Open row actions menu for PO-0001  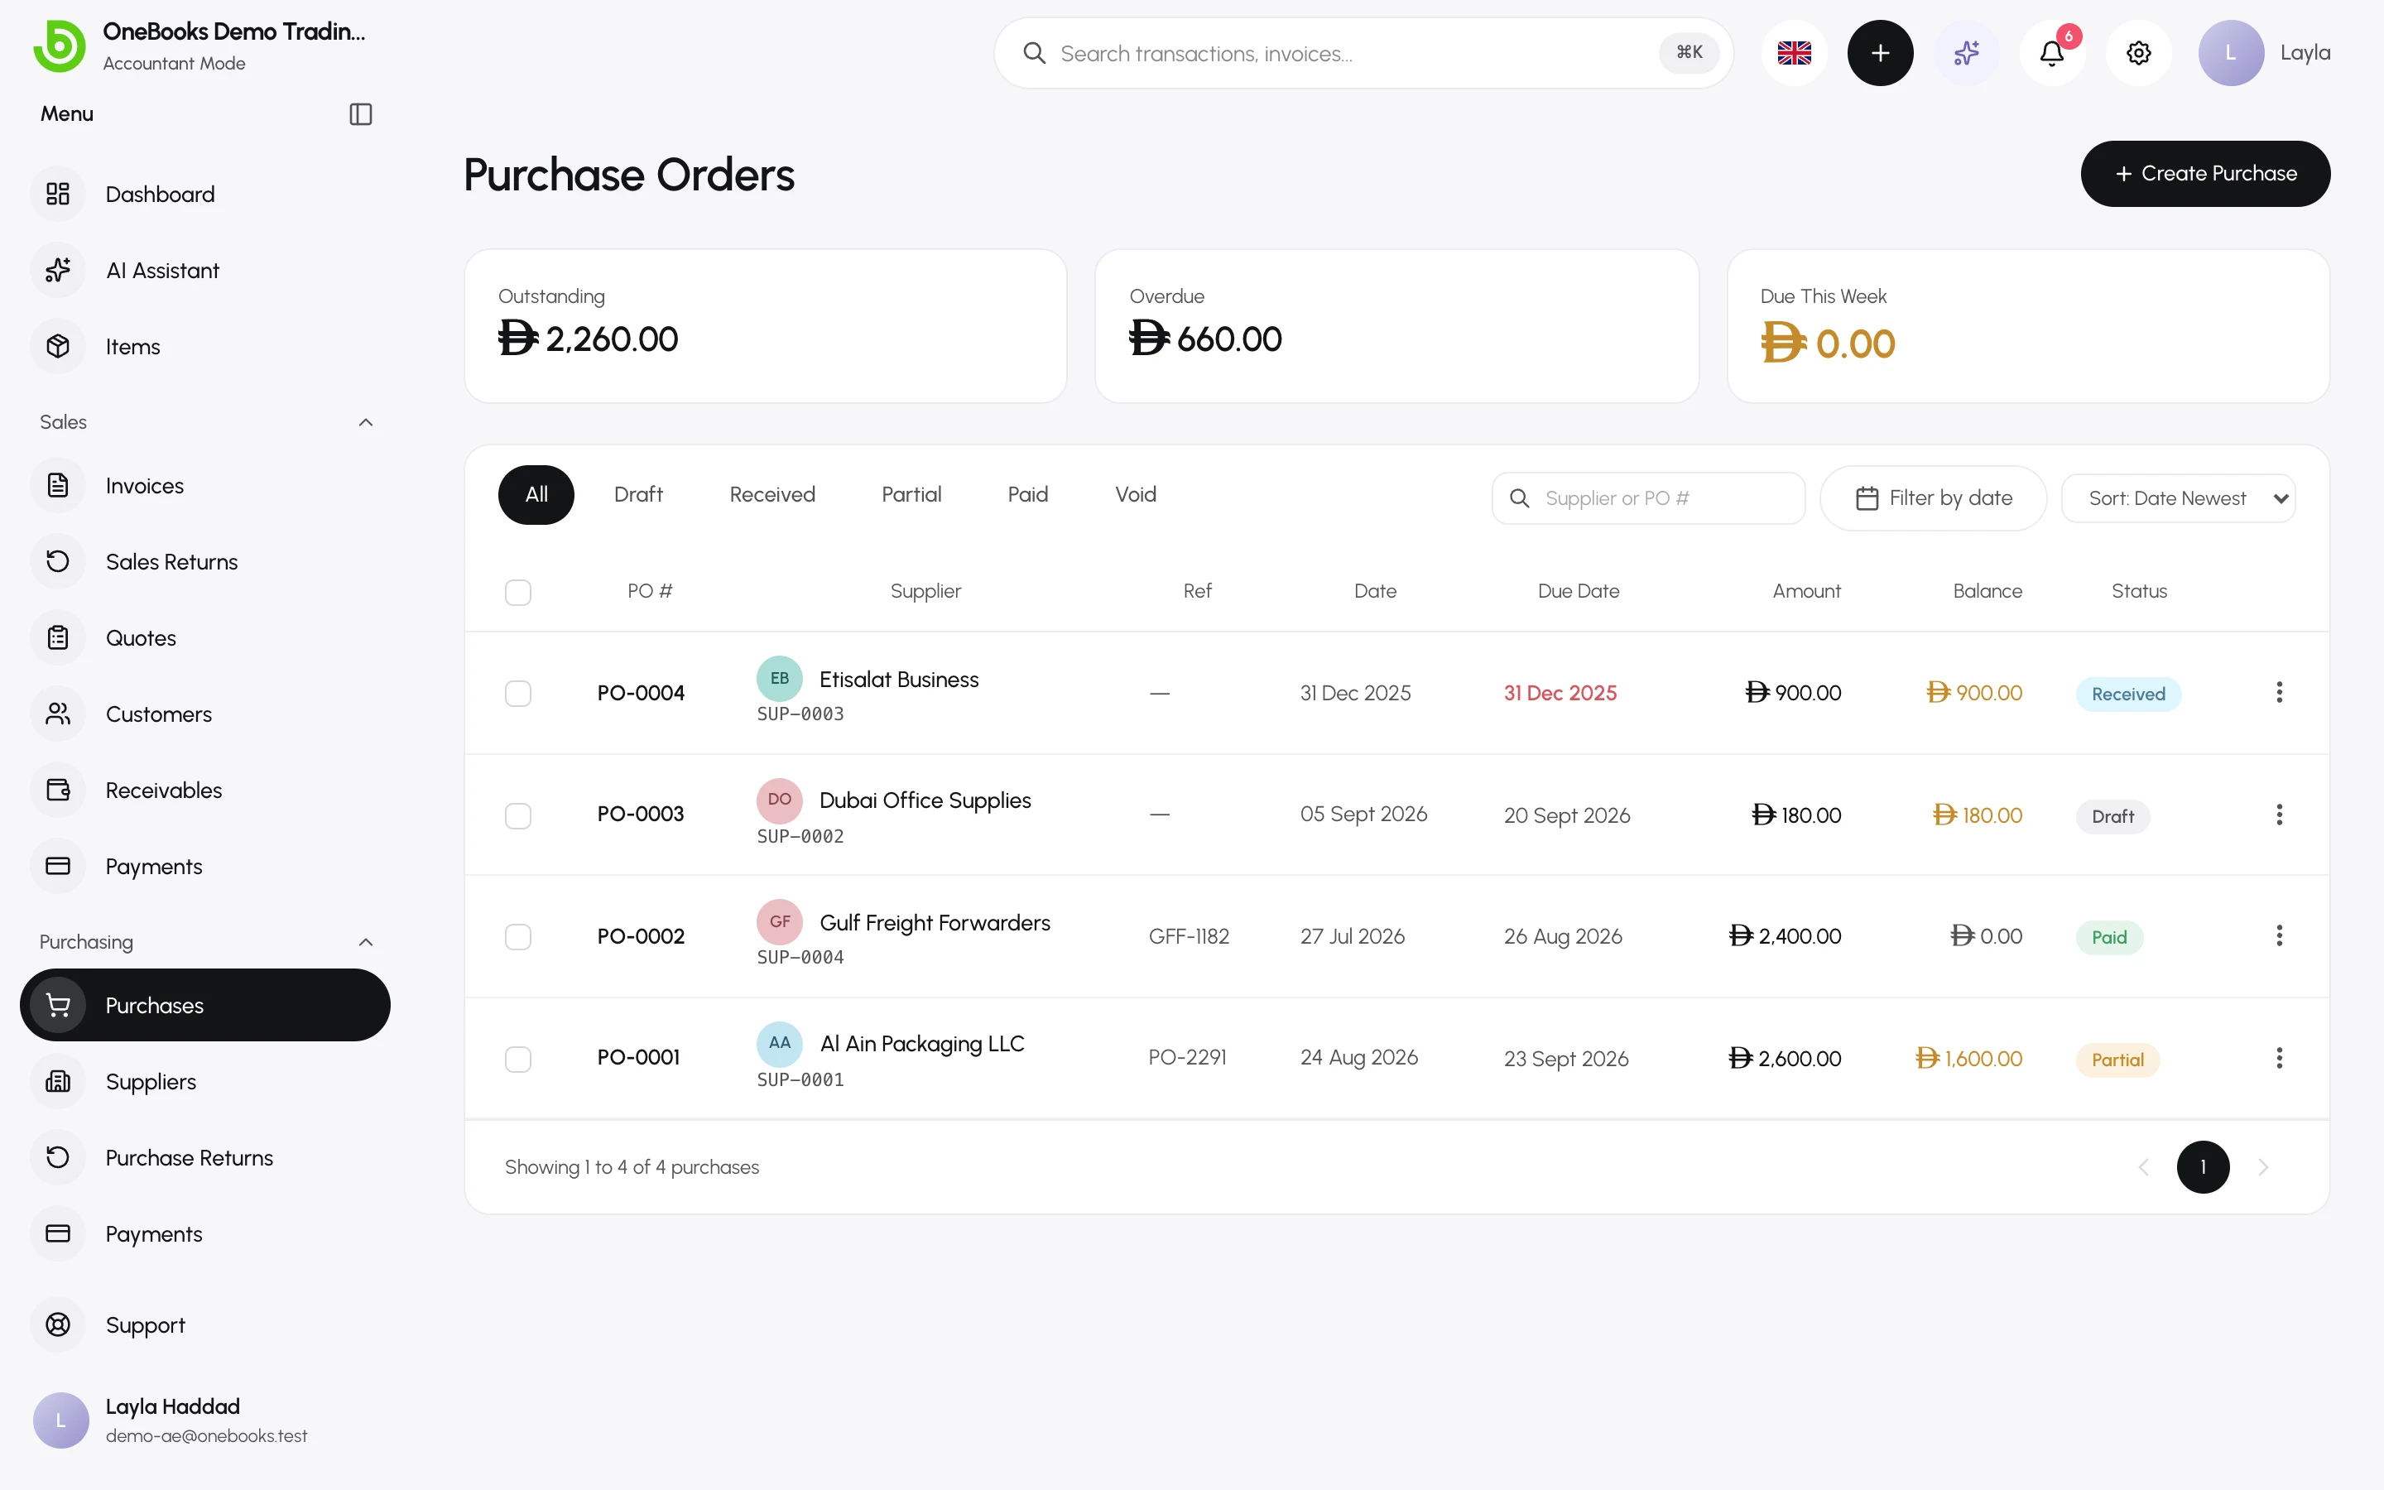tap(2279, 1059)
